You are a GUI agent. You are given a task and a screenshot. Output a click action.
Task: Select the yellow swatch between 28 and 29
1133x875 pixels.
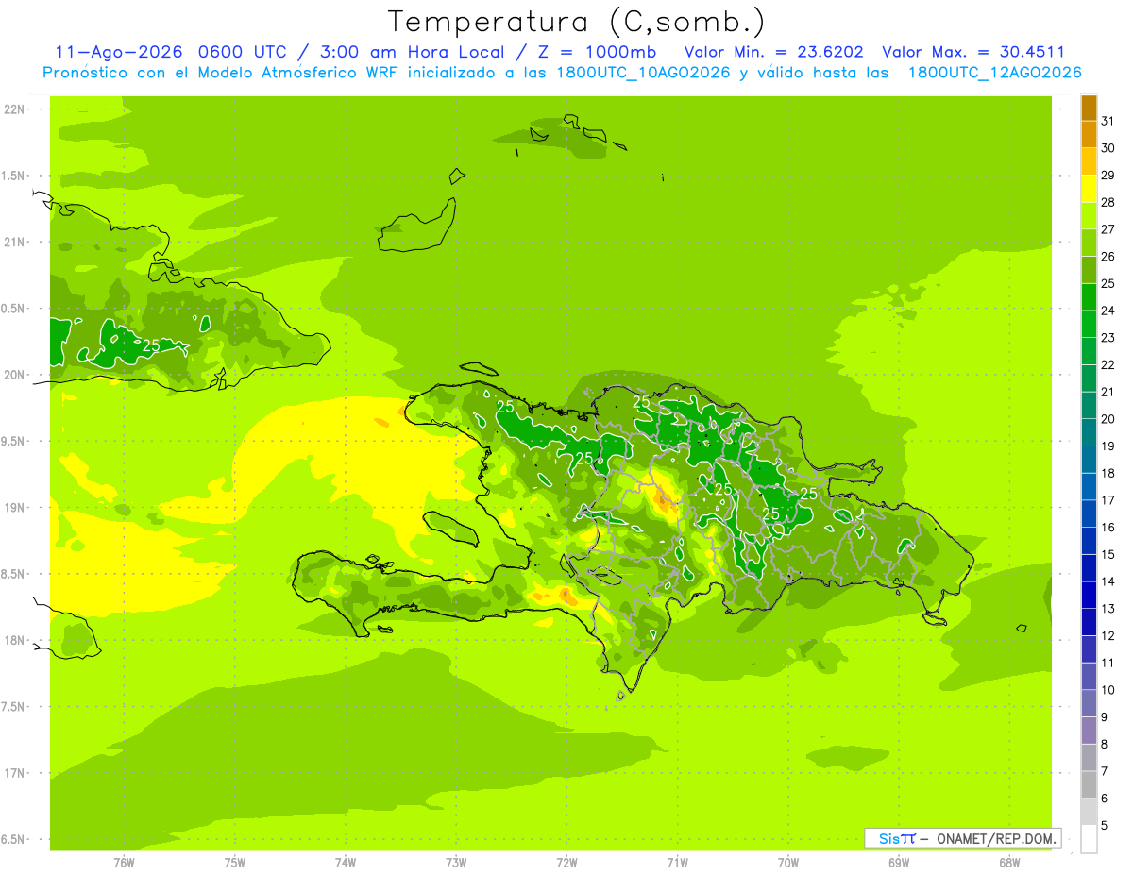coord(1089,189)
